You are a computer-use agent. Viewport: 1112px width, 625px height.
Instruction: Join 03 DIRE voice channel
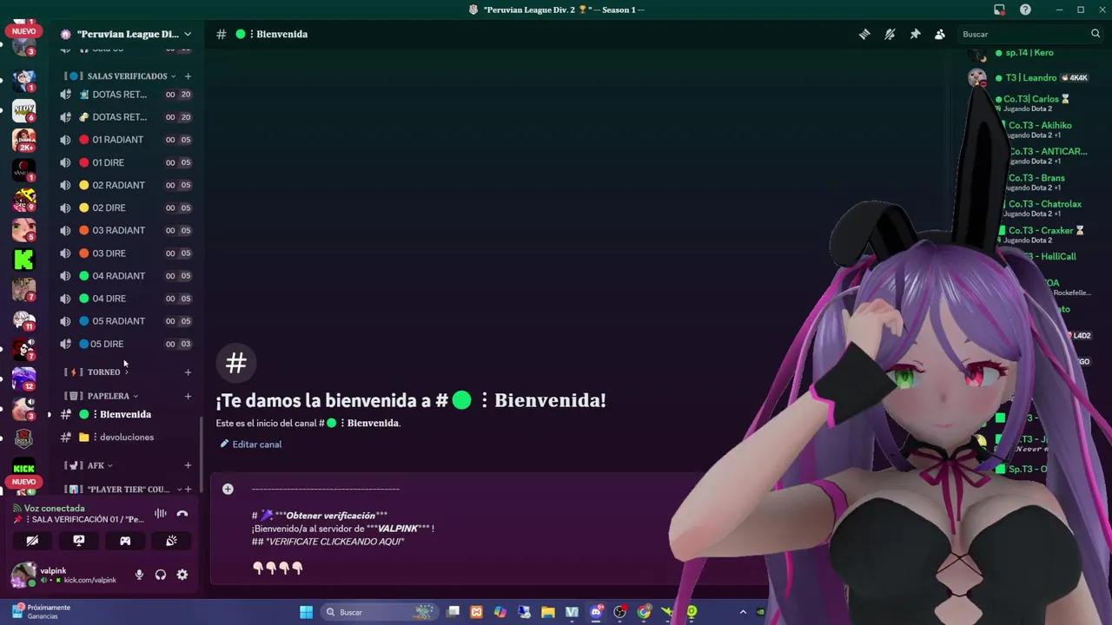[127, 253]
